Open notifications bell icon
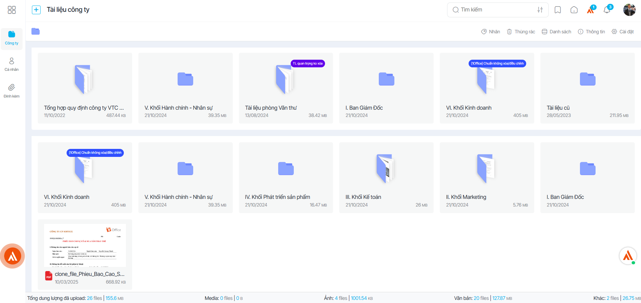 point(607,10)
